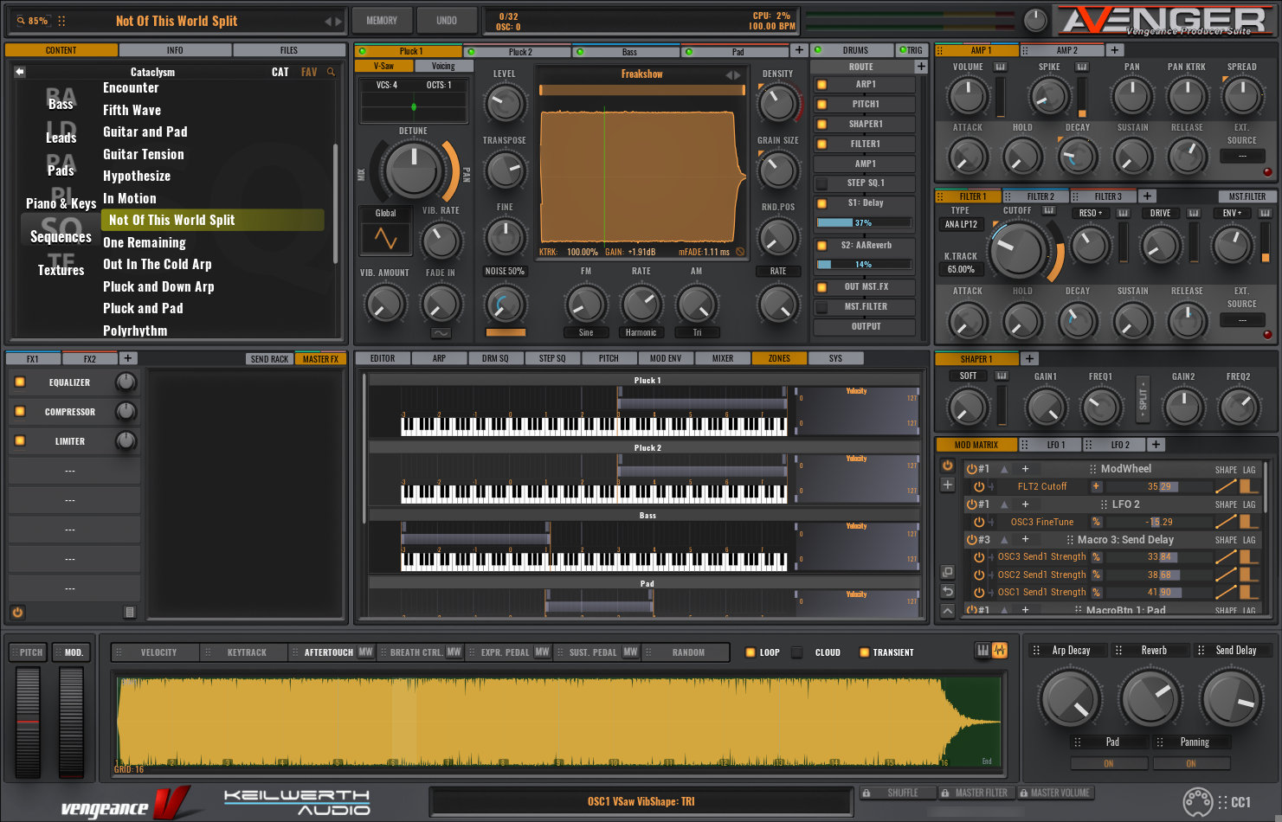
Task: Collapse the mod matrix using the up chevron icon
Action: coord(948,610)
